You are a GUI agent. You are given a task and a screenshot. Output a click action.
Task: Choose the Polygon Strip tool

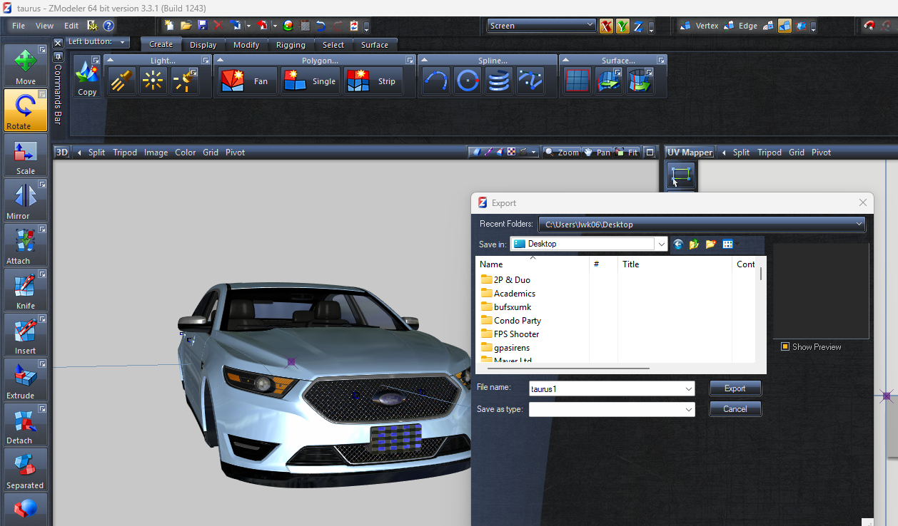coord(373,81)
